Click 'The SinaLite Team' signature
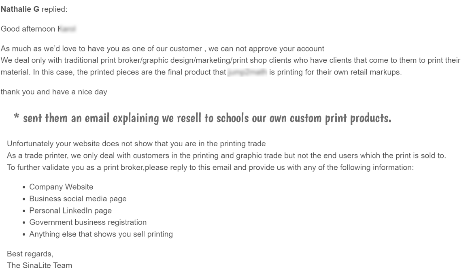The height and width of the screenshot is (271, 470). 40,266
